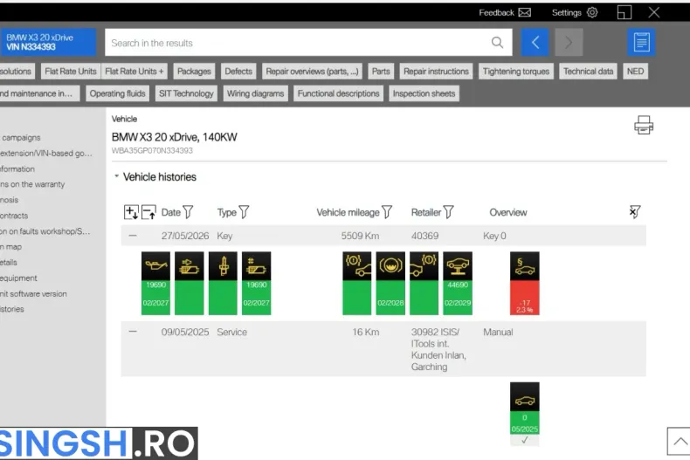The height and width of the screenshot is (460, 690).
Task: Open Repair overviews (parts, ...) tab
Action: coord(312,72)
